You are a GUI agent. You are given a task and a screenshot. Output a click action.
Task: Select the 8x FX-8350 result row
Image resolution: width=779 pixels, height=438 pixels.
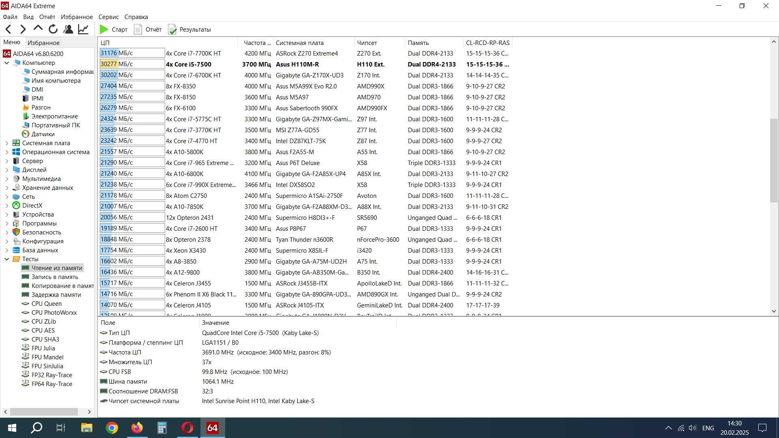(304, 86)
